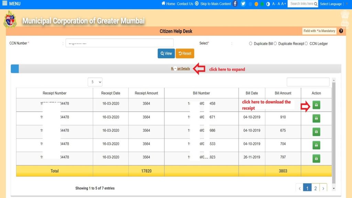The image size is (352, 198).
Task: Open MCGM's Facebook page icon
Action: tap(234, 4)
